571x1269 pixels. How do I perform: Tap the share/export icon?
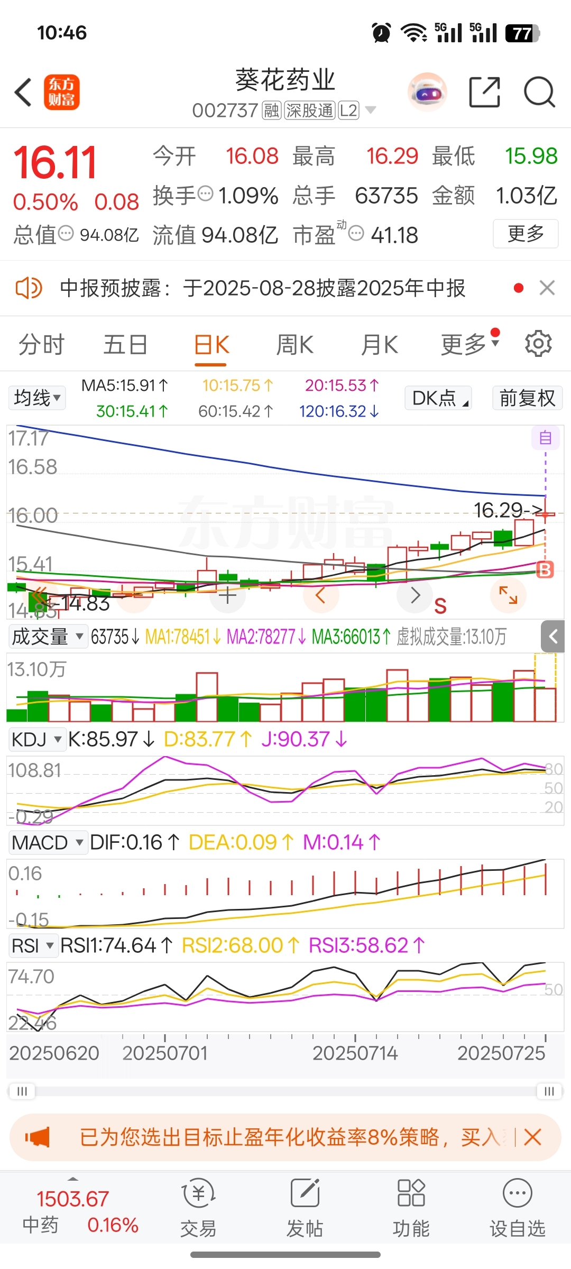click(x=484, y=92)
